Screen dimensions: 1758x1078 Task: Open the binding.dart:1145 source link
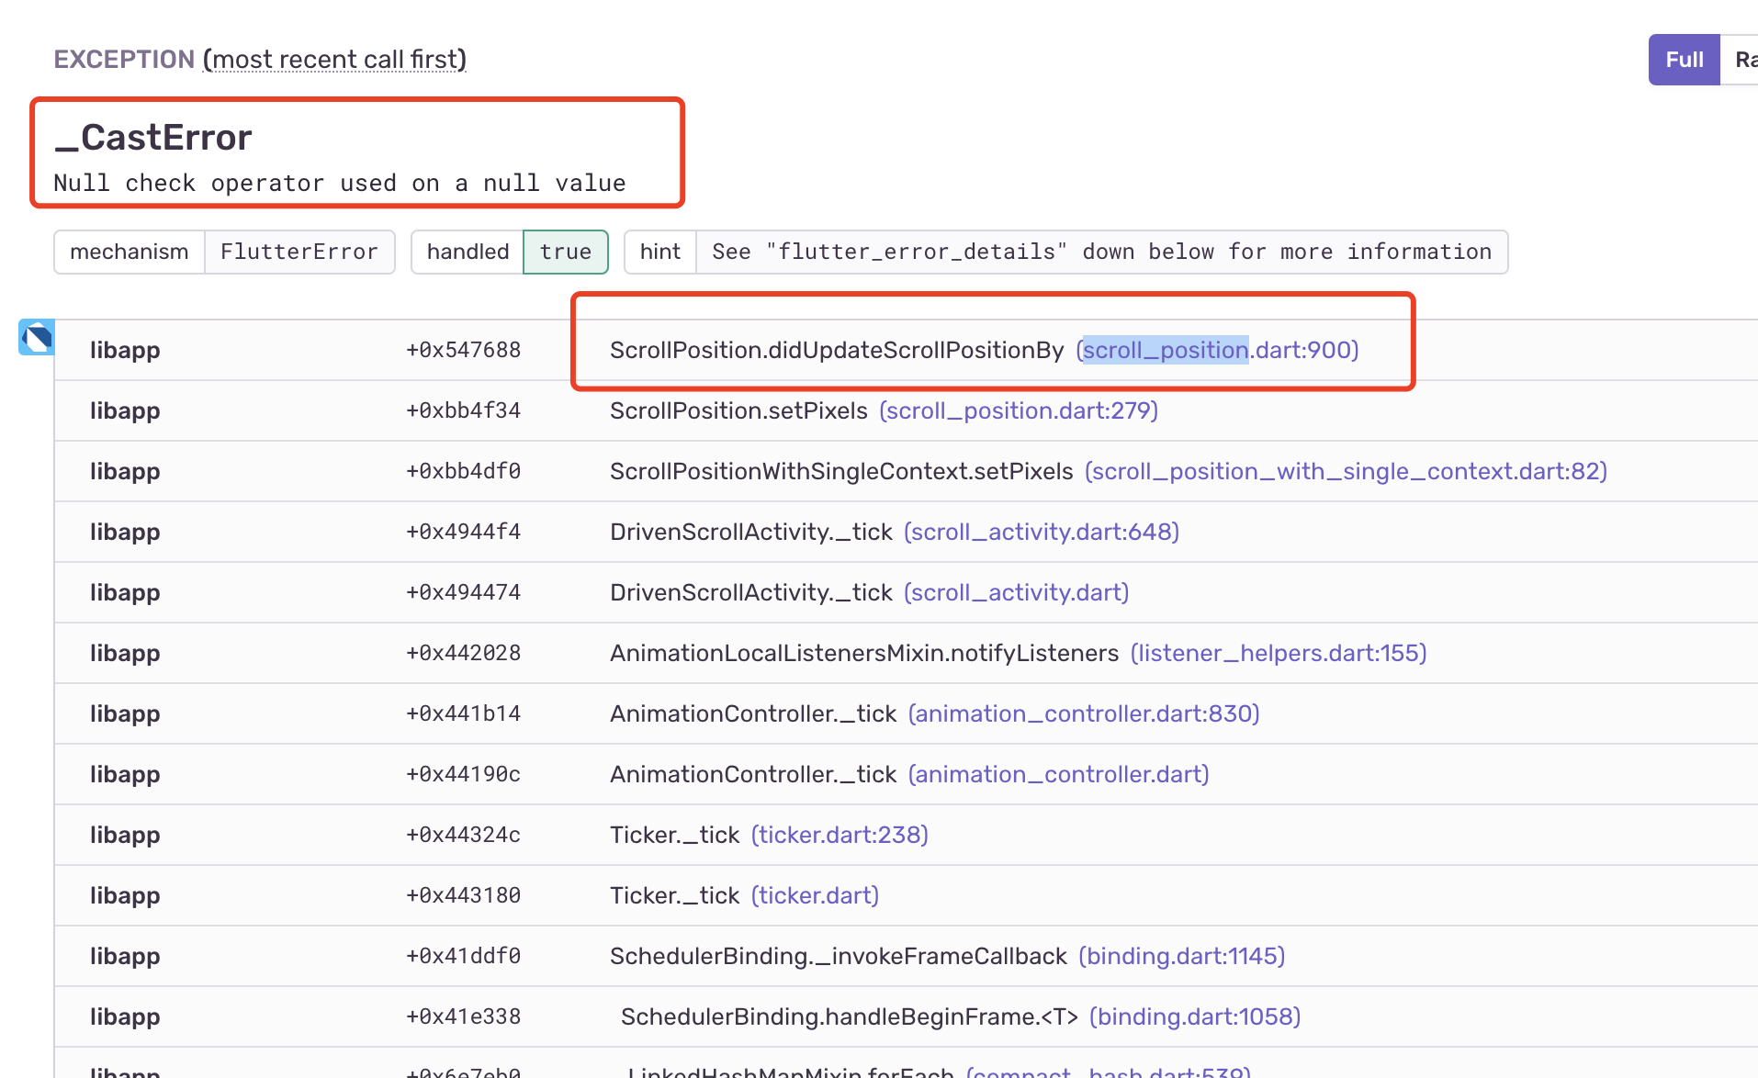(1181, 956)
